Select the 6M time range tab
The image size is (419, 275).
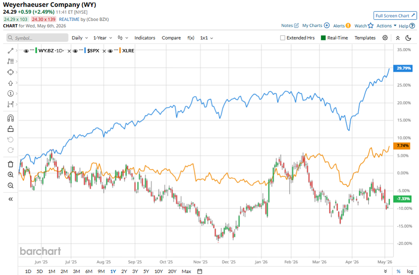89,271
